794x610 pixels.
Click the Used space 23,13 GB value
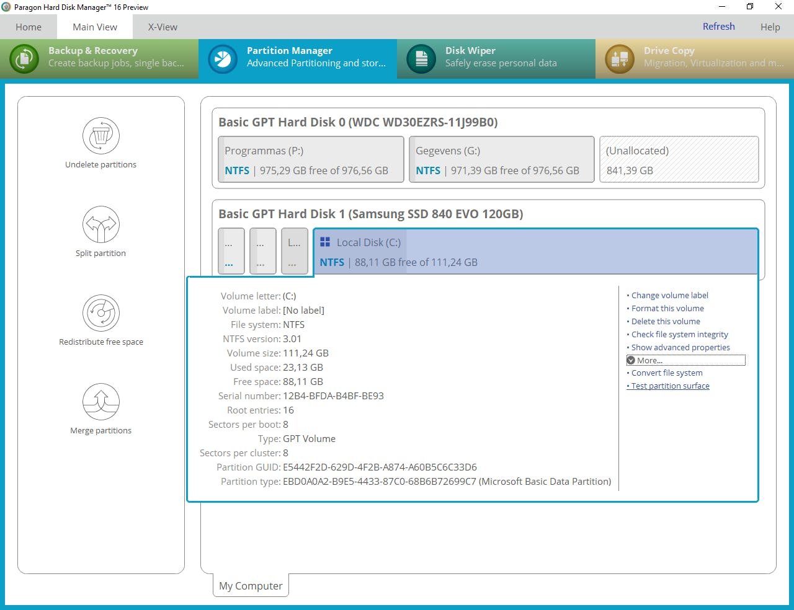pos(303,367)
